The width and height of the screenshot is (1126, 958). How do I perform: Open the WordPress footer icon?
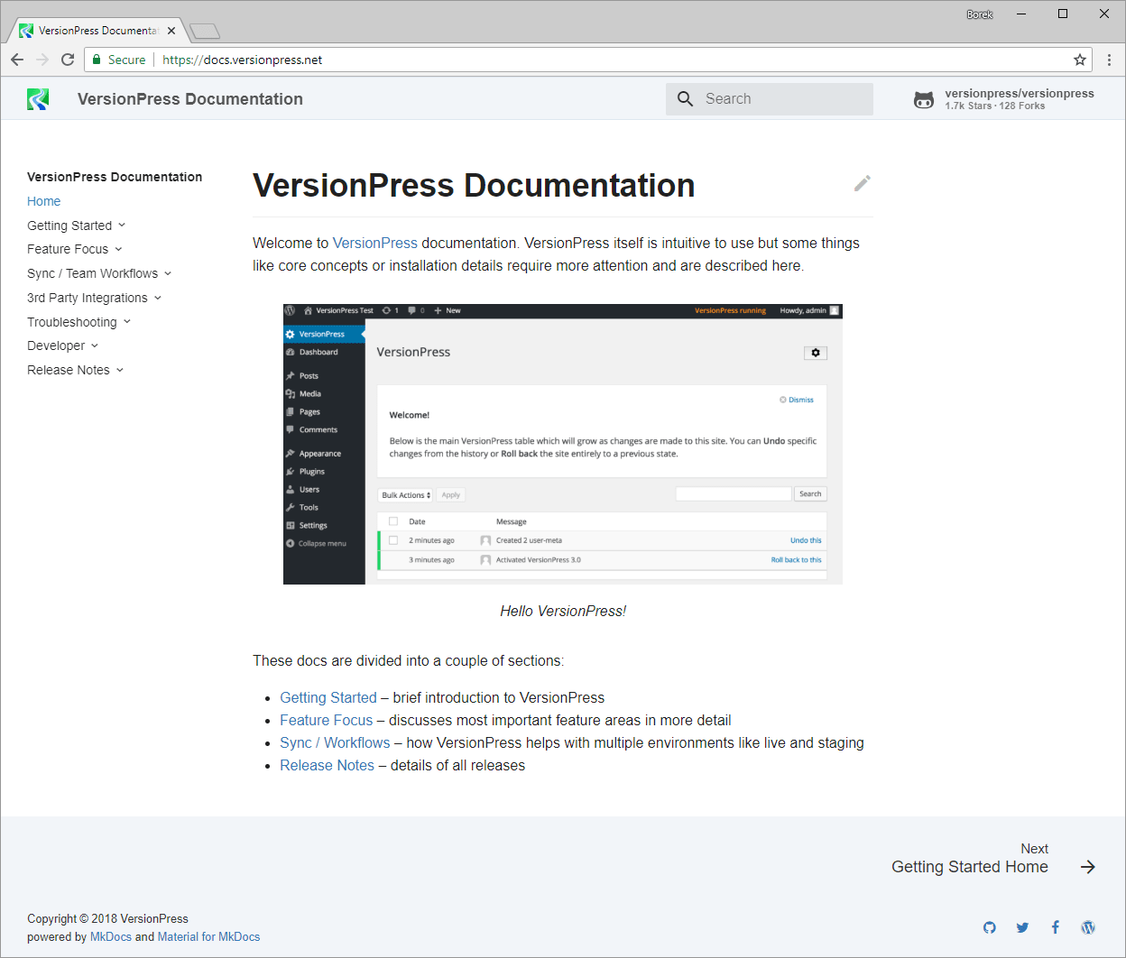click(x=1088, y=927)
